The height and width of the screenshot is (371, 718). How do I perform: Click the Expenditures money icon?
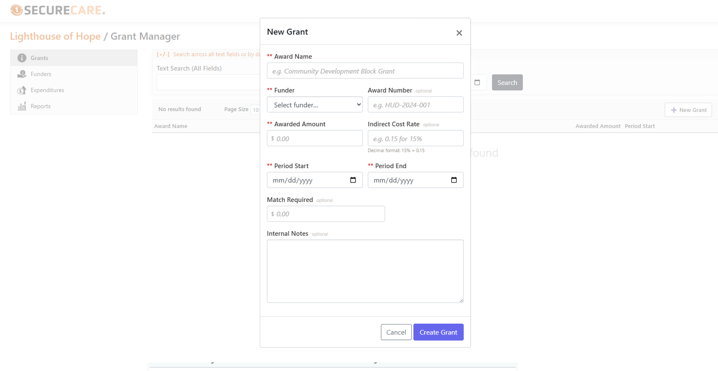click(x=22, y=90)
